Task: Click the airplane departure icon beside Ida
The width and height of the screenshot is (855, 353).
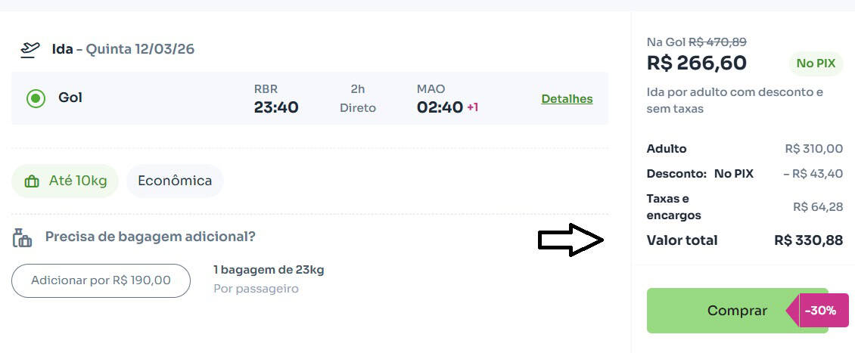Action: 30,50
